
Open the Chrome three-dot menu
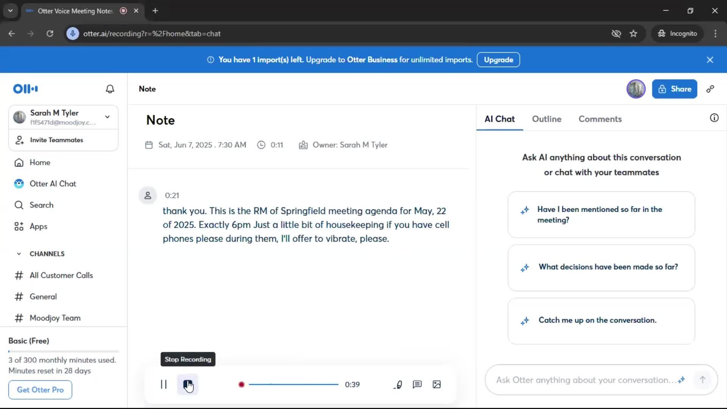coord(715,34)
